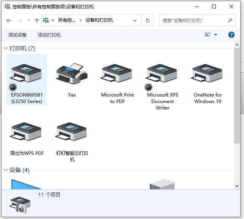Click the scrollbar down arrow
The width and height of the screenshot is (244, 219).
click(237, 186)
